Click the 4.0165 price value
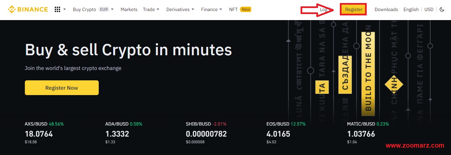451x155 pixels. point(278,134)
